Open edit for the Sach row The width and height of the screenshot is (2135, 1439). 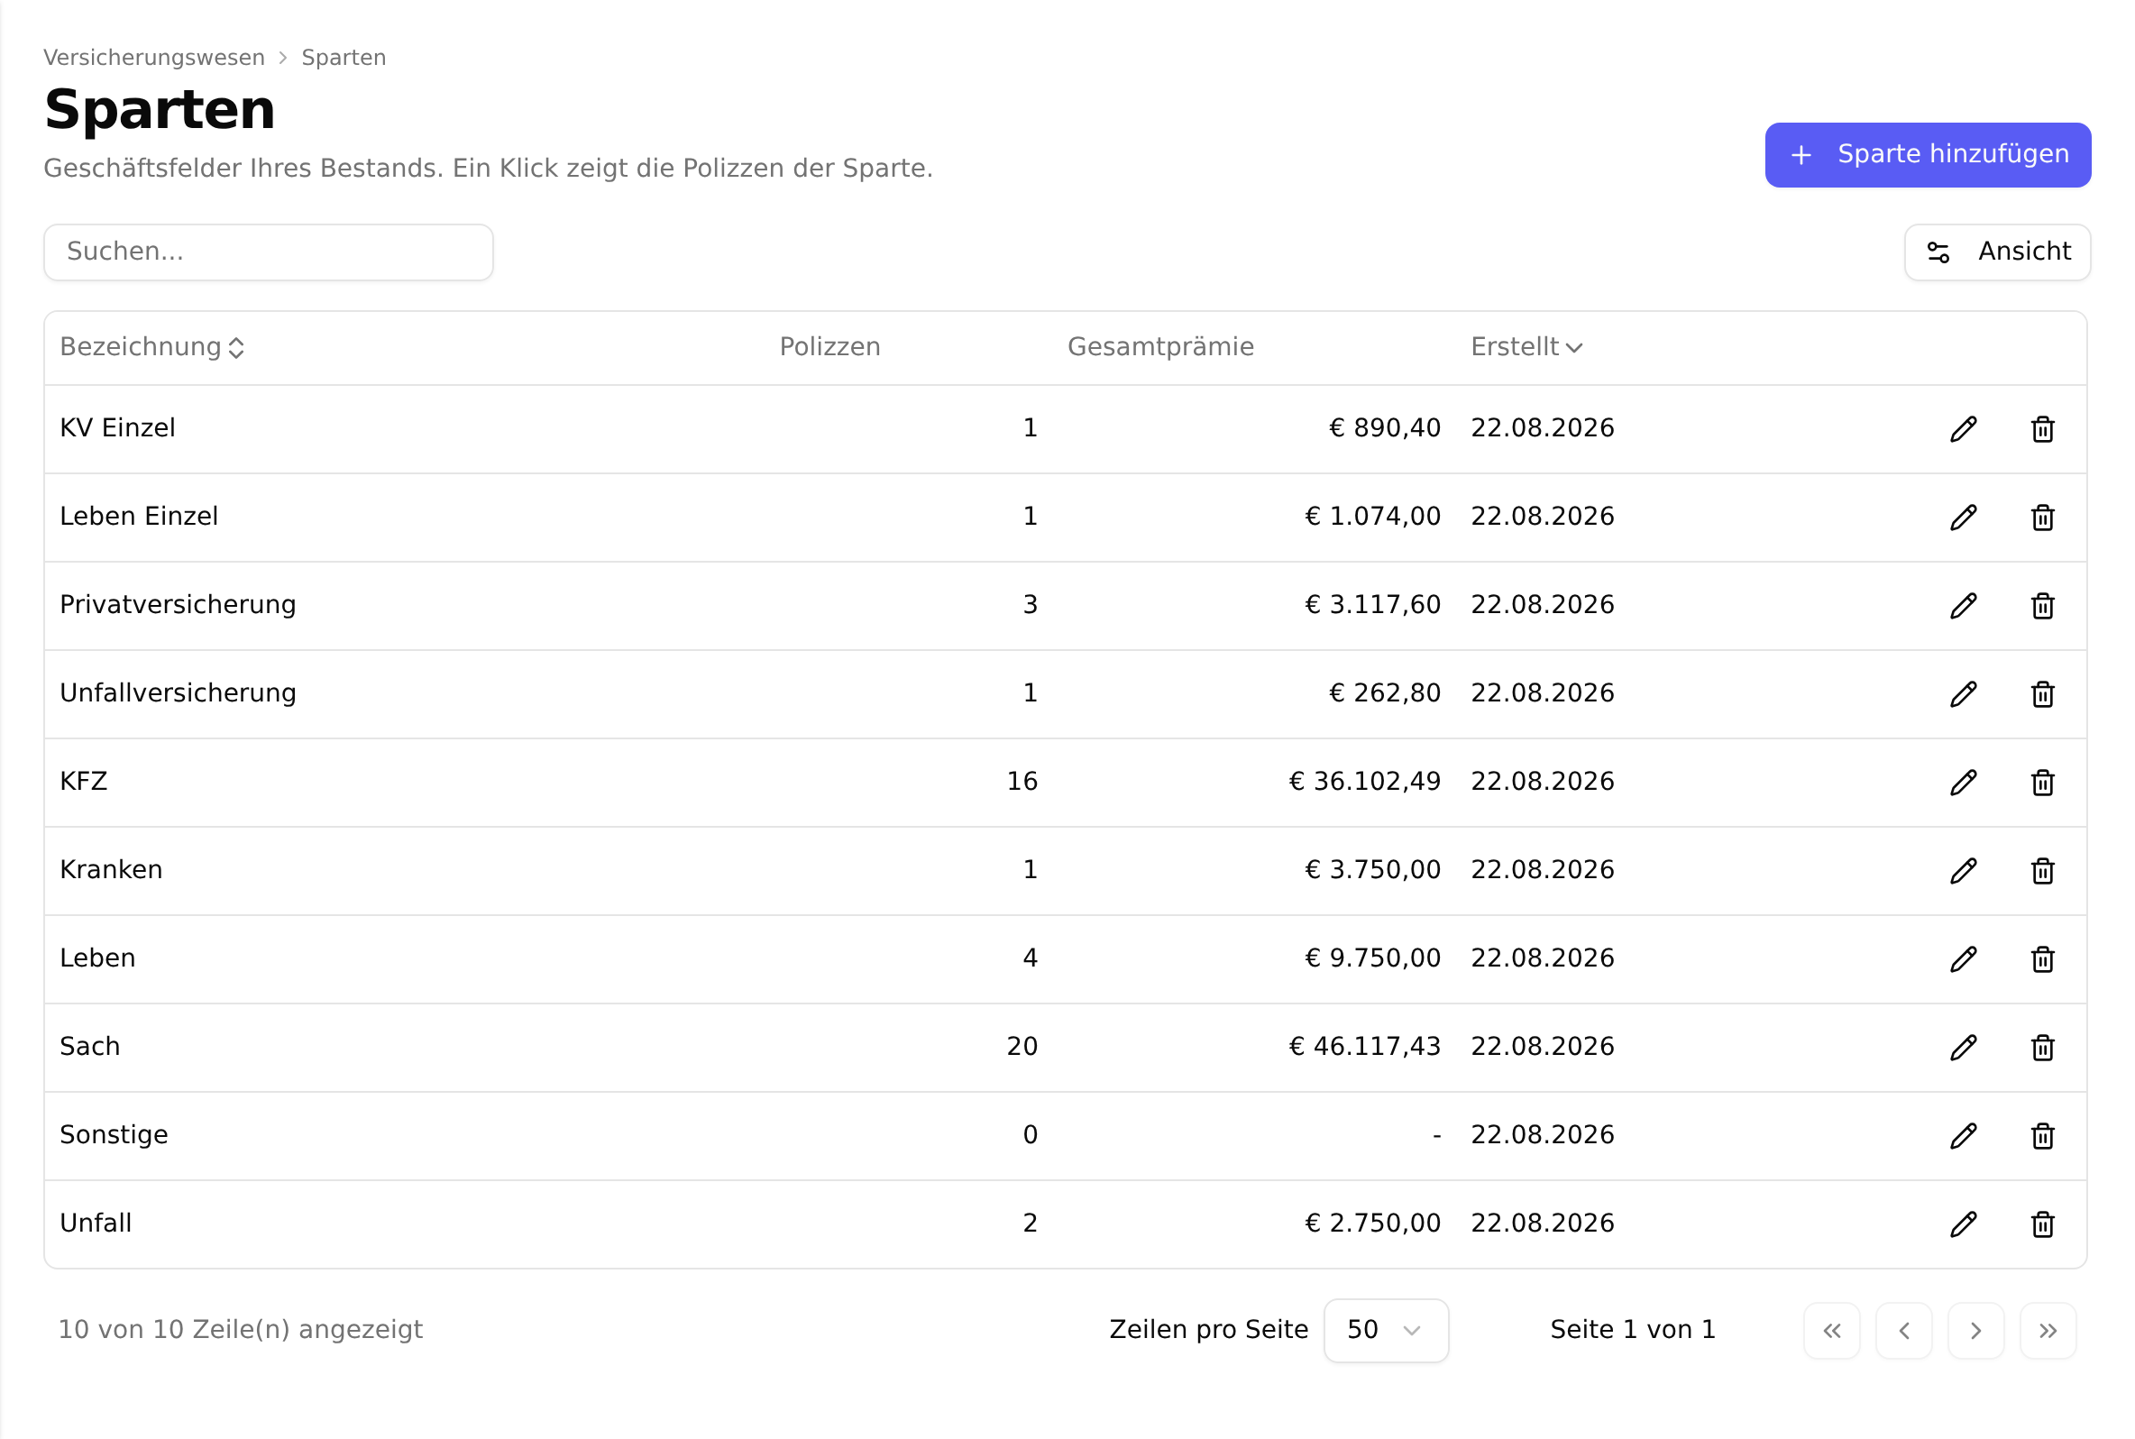click(x=1963, y=1047)
